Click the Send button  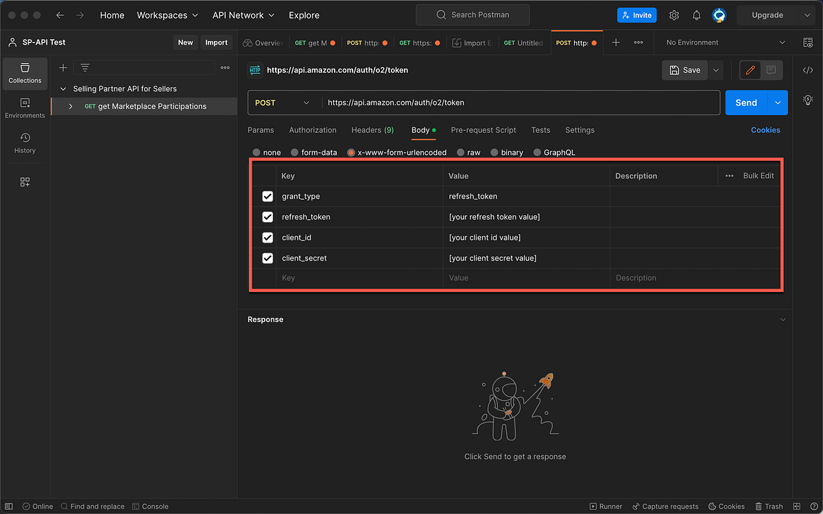tap(746, 103)
